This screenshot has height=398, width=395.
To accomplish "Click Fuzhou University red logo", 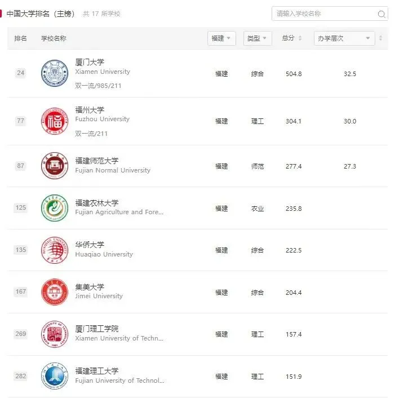I will click(x=54, y=121).
